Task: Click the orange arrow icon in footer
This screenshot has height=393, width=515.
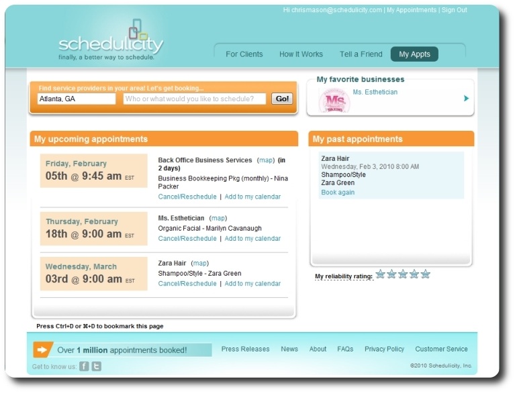Action: click(42, 349)
